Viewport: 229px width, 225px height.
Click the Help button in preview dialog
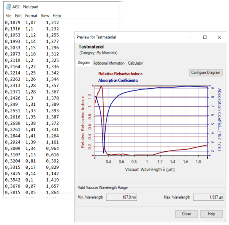pyautogui.click(x=211, y=214)
